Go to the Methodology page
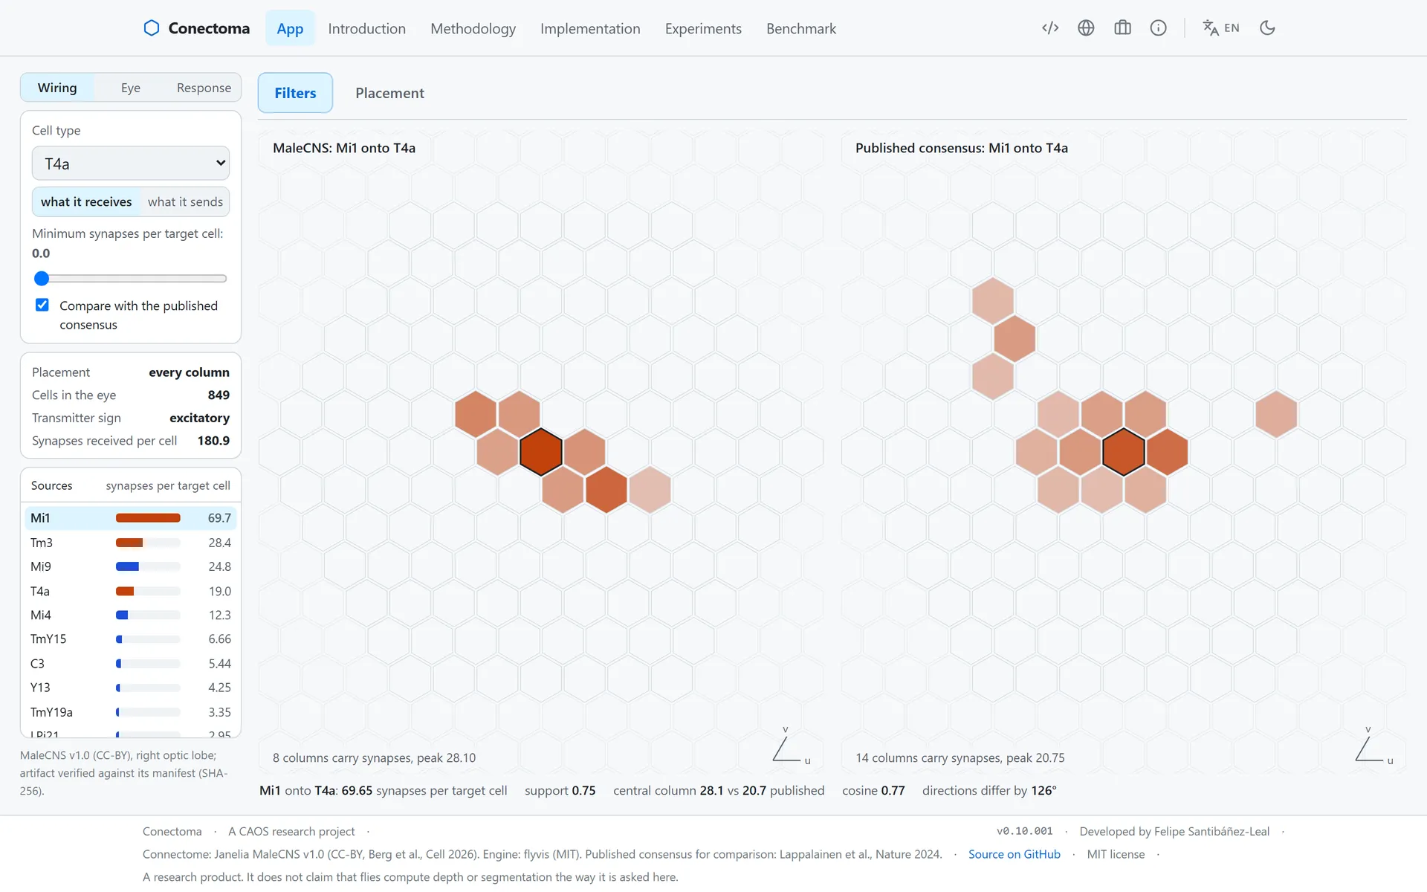 [473, 28]
